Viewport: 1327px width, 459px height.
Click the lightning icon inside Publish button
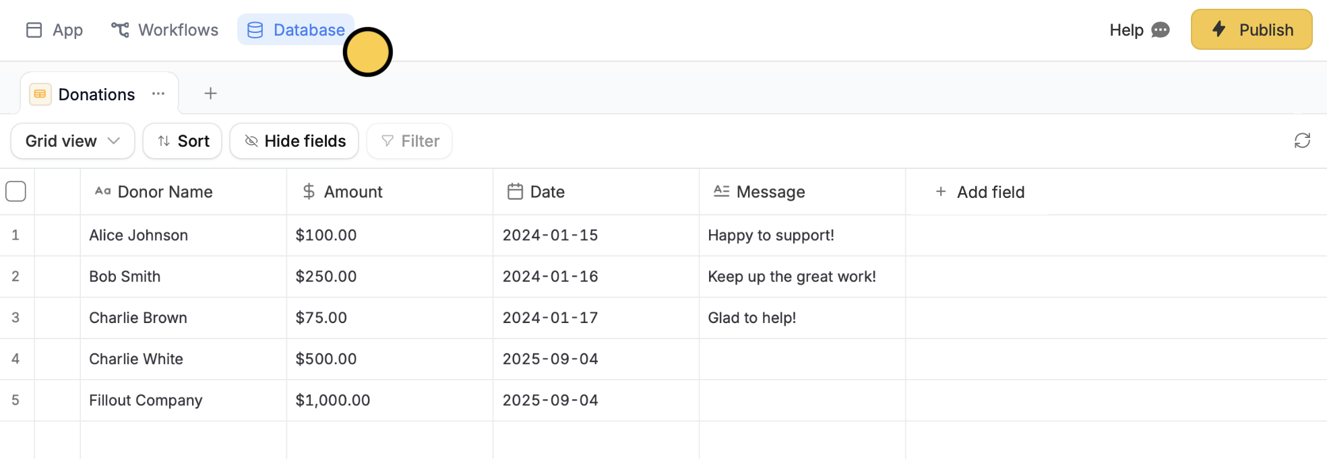point(1219,29)
